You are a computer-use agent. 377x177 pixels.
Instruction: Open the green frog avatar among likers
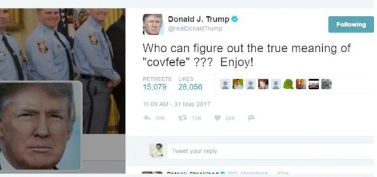(x=288, y=84)
